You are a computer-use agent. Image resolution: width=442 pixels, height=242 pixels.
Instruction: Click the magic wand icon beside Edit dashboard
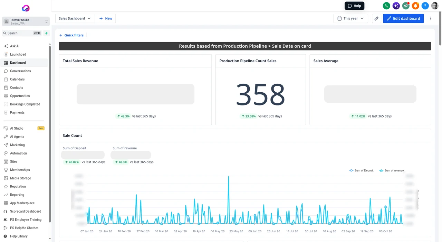pyautogui.click(x=376, y=18)
